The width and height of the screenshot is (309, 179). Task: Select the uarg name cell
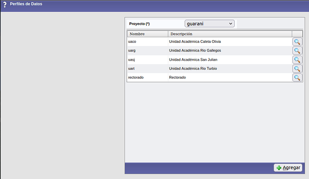tap(132, 51)
